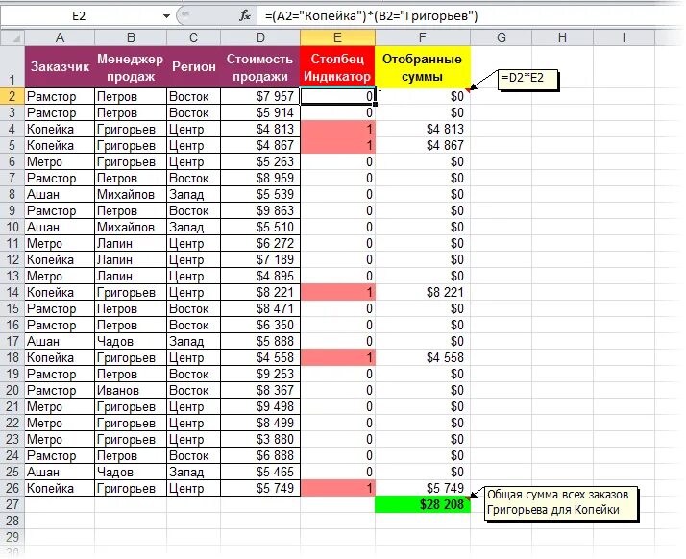Click cell $9 253
The image size is (686, 559).
pos(260,374)
